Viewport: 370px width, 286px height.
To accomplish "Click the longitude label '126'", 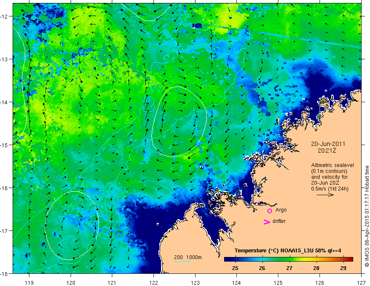I will pyautogui.click(x=320, y=283).
